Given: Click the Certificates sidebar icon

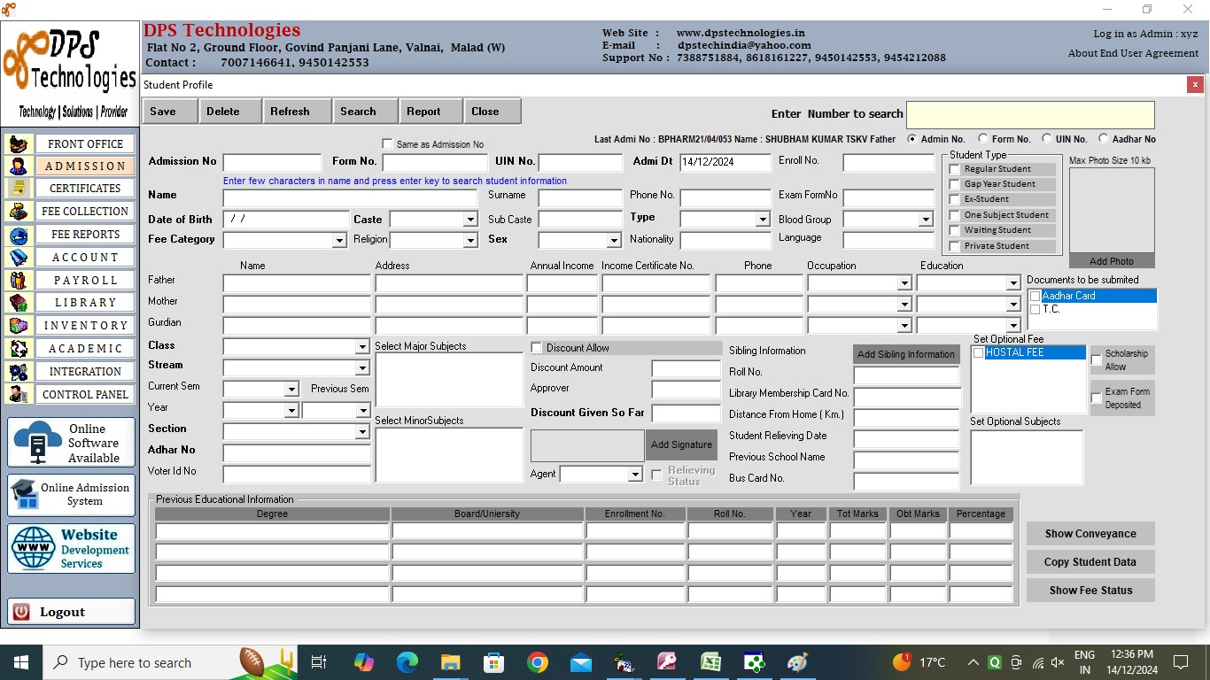Looking at the screenshot, I should 19,189.
